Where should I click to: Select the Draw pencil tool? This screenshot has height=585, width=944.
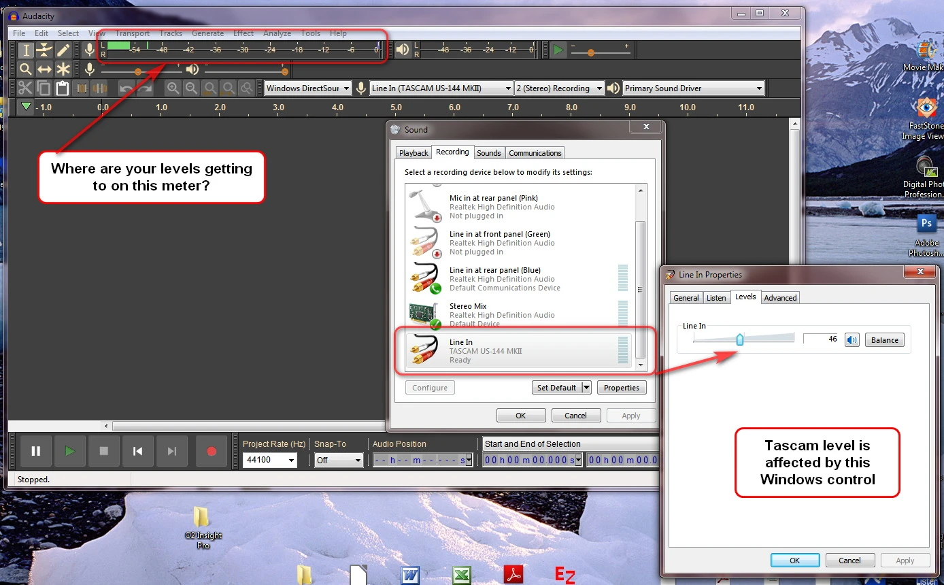(63, 50)
